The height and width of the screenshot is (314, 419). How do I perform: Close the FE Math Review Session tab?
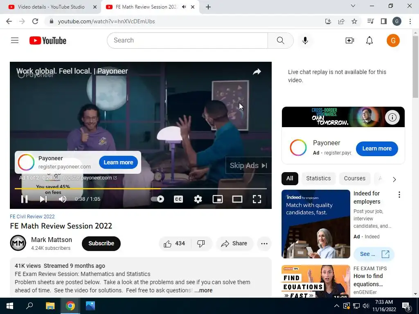pos(193,7)
